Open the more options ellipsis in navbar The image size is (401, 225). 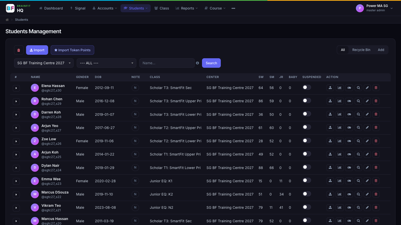[x=233, y=8]
